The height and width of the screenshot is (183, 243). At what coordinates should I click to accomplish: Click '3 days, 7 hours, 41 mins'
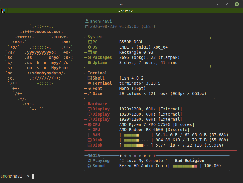click(x=148, y=63)
